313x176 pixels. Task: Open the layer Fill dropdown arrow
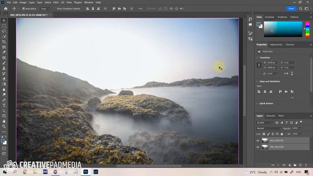[x=300, y=134]
